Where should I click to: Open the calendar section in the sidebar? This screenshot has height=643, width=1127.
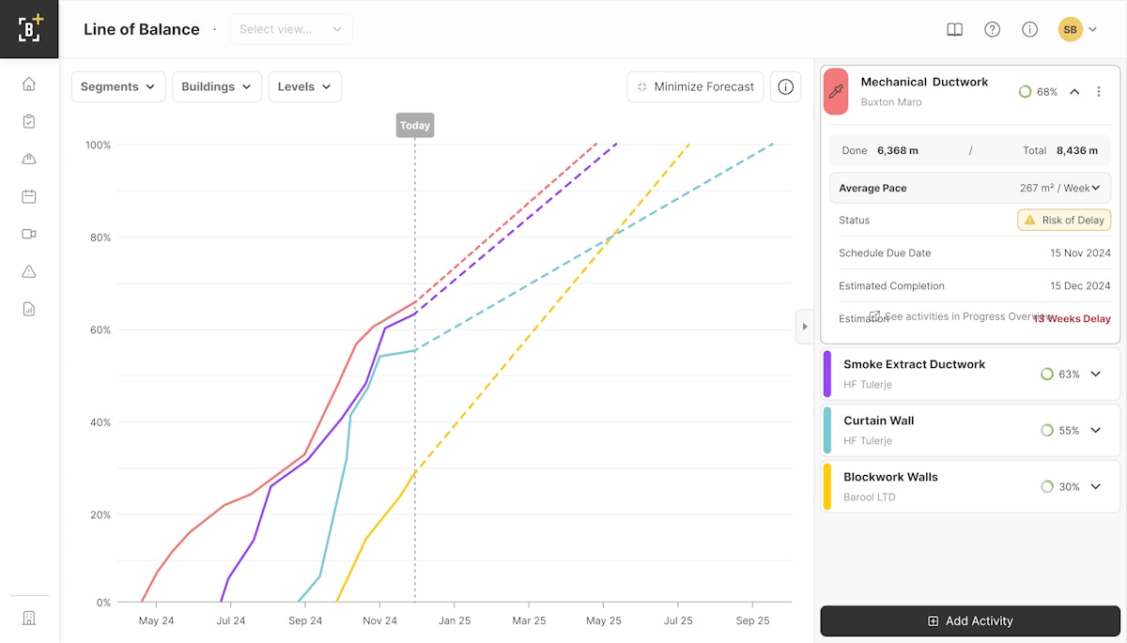click(29, 196)
